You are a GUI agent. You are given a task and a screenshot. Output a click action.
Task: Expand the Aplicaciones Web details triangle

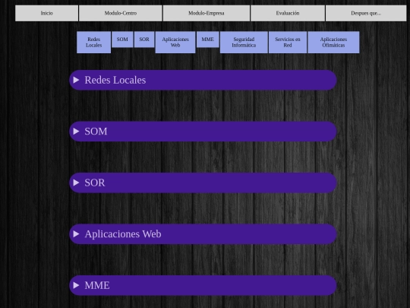(x=76, y=234)
